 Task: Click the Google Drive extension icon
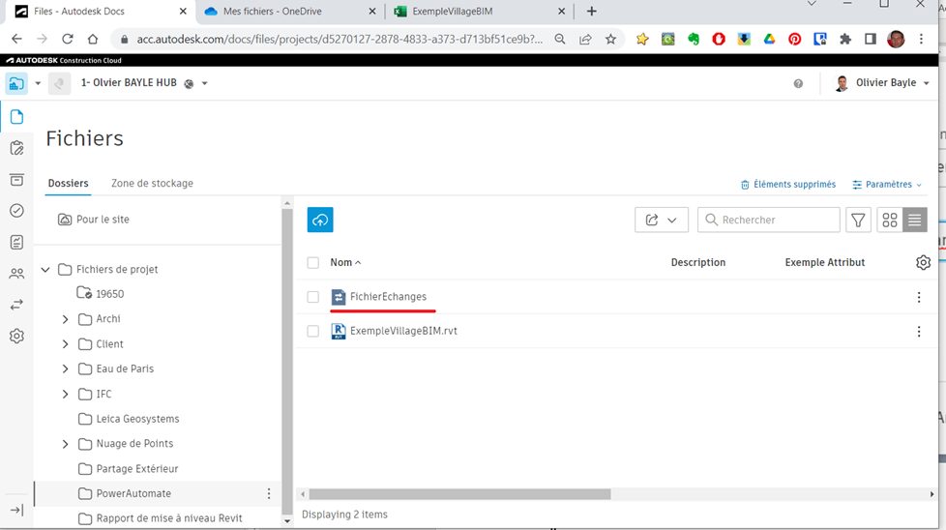pyautogui.click(x=769, y=39)
